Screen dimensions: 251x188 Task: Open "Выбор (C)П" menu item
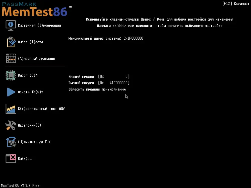(x=28, y=75)
